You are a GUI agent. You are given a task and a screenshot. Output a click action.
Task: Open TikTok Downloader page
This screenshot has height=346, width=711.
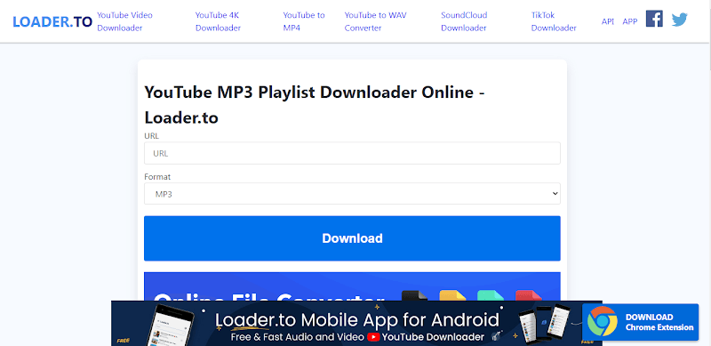(554, 21)
